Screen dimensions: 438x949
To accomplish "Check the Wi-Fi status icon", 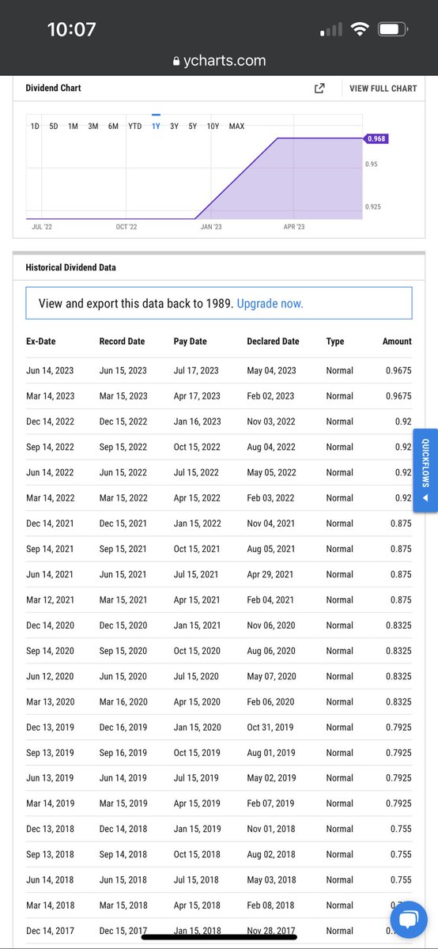I will click(x=361, y=30).
